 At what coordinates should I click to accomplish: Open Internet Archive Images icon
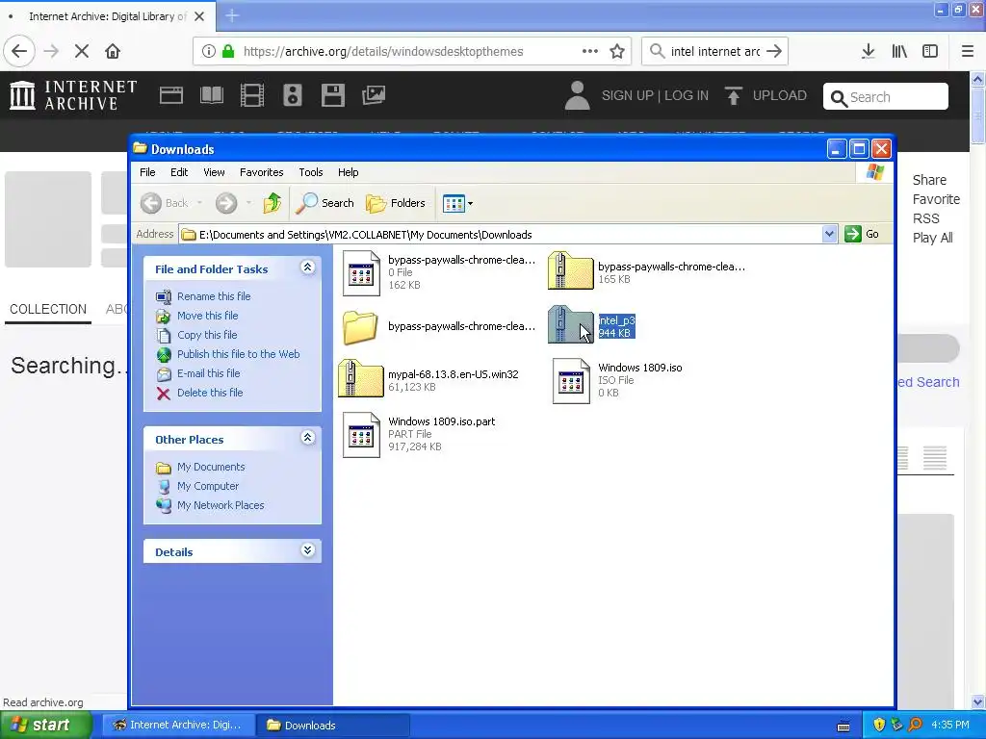pyautogui.click(x=374, y=95)
